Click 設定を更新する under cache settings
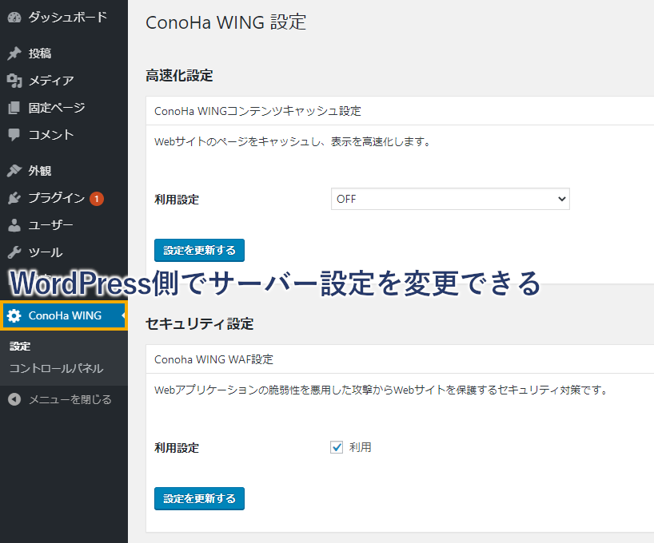This screenshot has height=543, width=654. [x=199, y=250]
